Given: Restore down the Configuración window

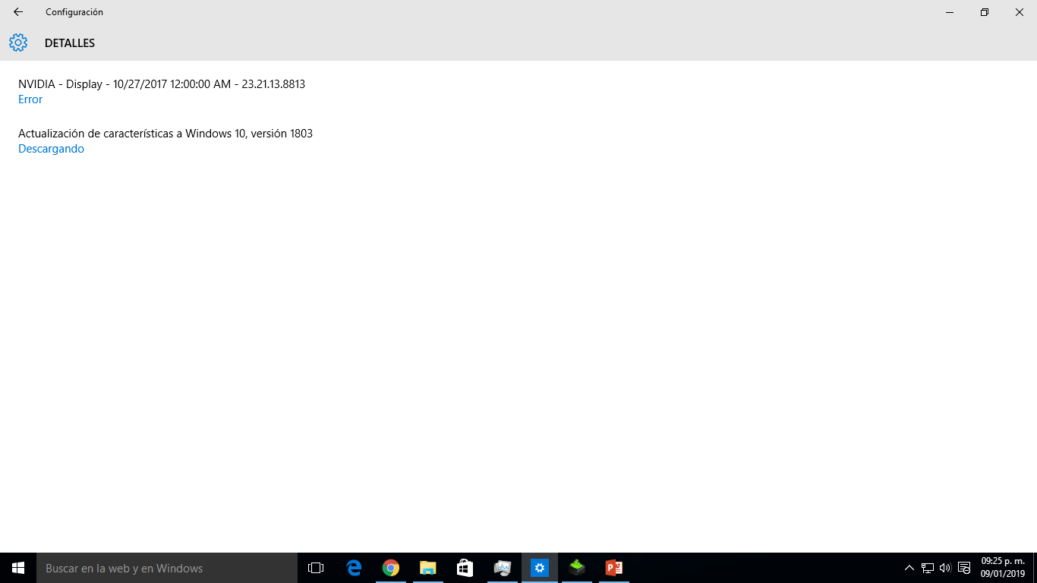Looking at the screenshot, I should (985, 12).
